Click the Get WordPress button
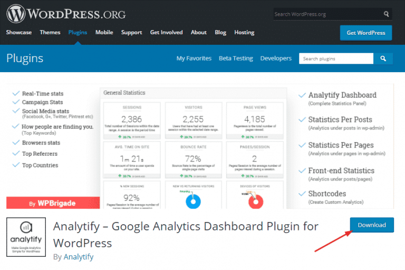The image size is (405, 270). 366,33
